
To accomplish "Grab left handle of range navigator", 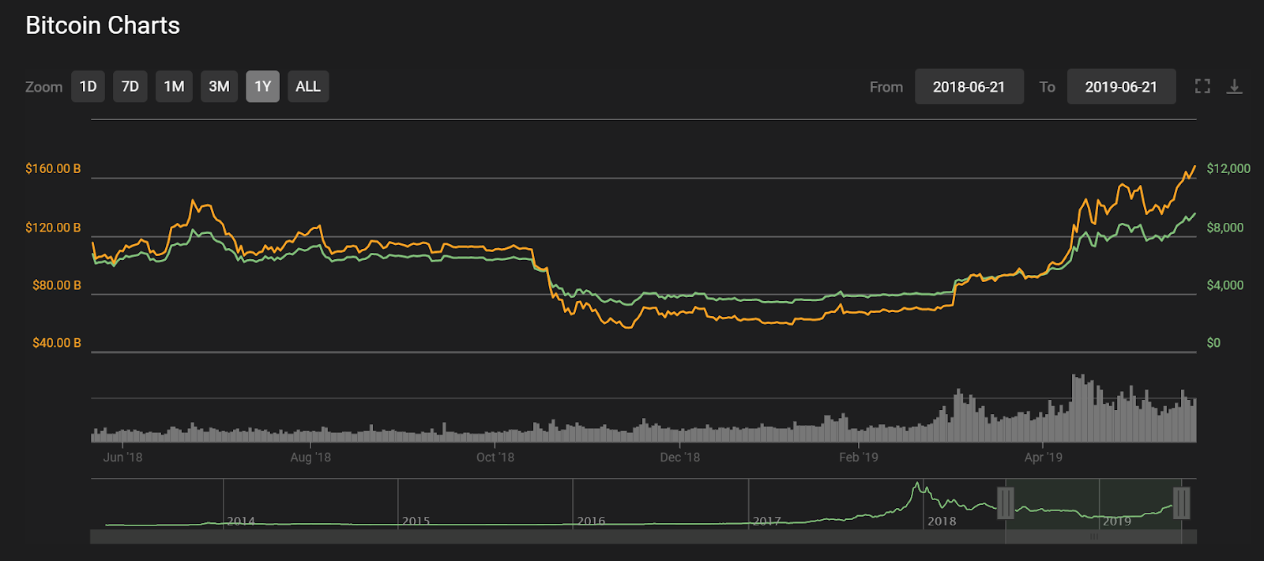I will point(1006,503).
